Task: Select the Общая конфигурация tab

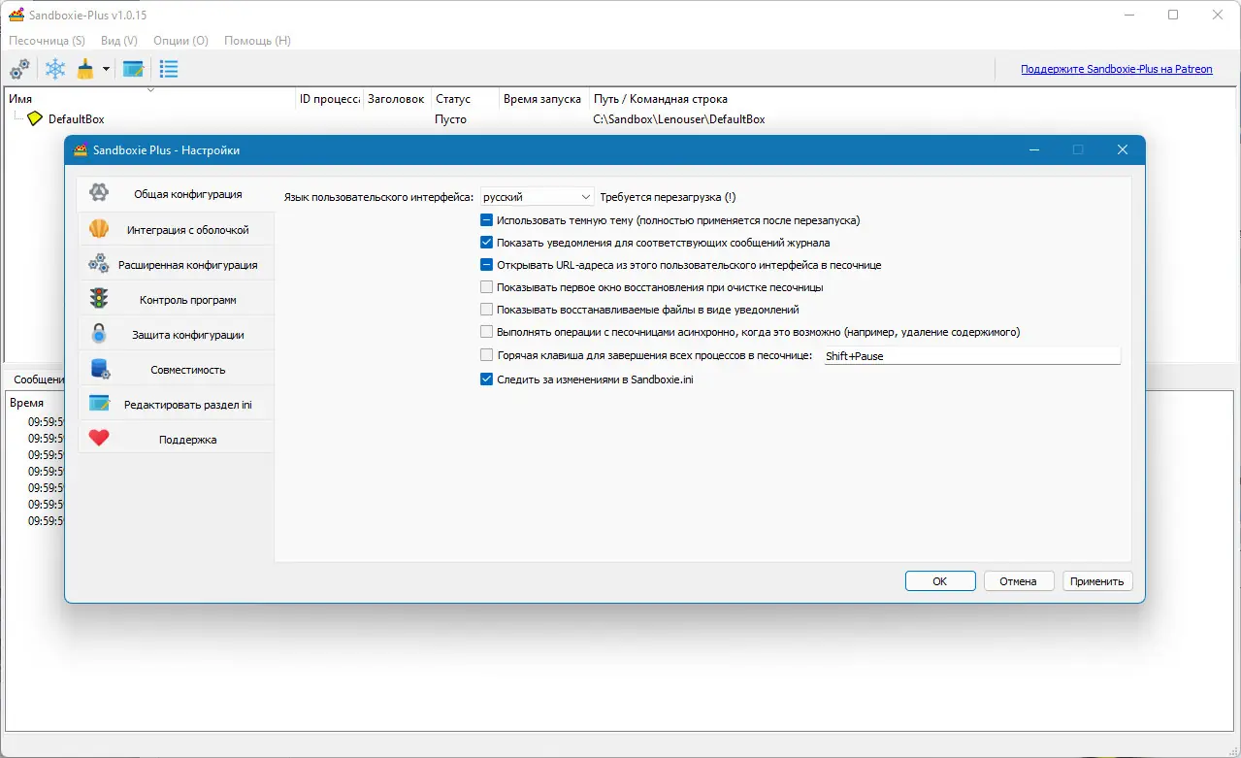Action: (176, 194)
